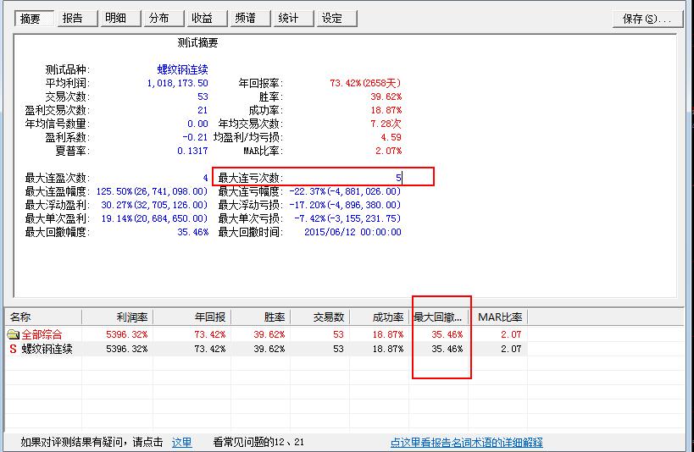Click the 交易数 column header

point(320,317)
